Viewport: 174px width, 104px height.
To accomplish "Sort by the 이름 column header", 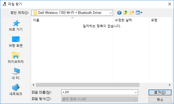I will 72,20.
